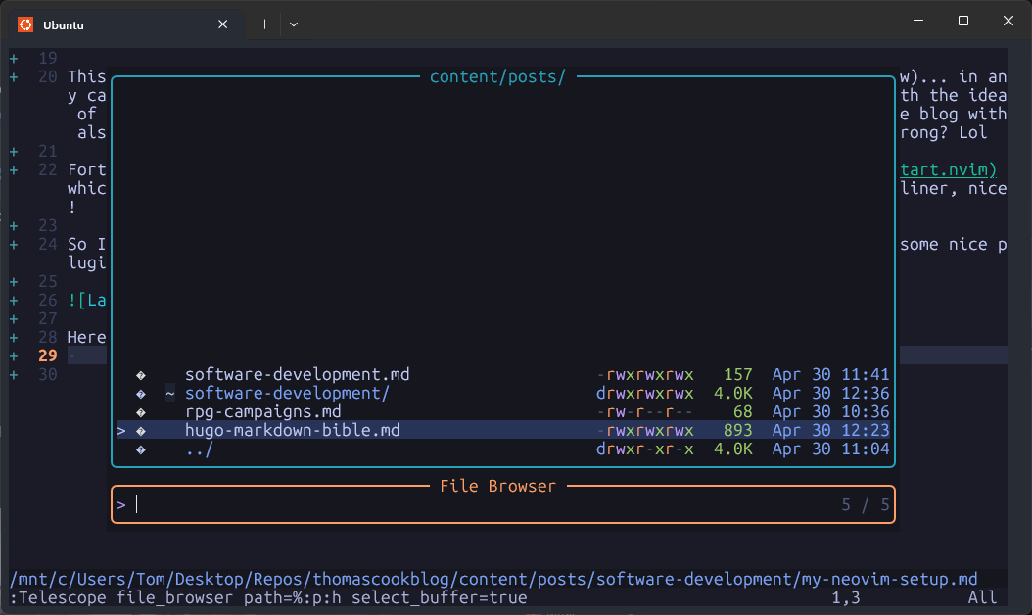Click line number 20 in the gutter
The image size is (1032, 615).
47,77
